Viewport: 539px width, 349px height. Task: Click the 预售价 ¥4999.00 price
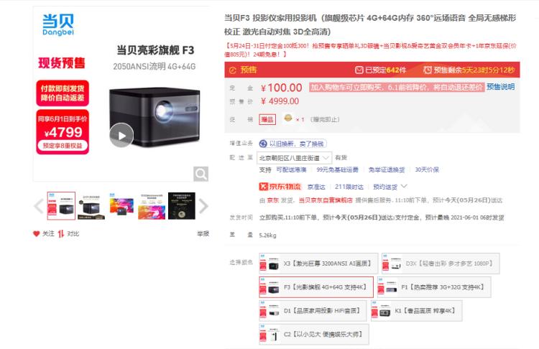click(x=280, y=101)
